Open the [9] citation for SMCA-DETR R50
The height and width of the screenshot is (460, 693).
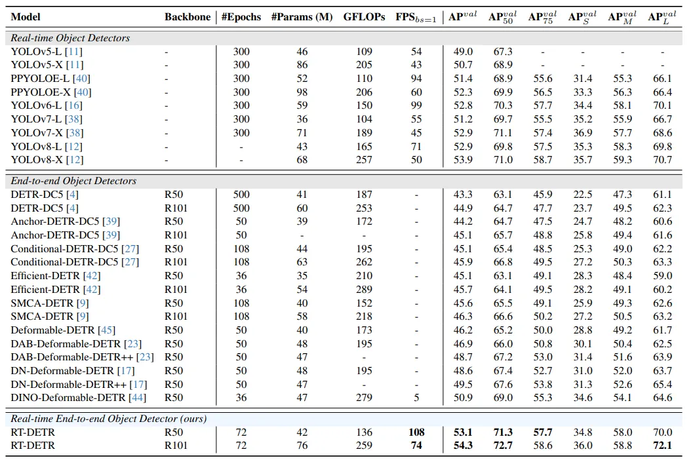coord(82,303)
